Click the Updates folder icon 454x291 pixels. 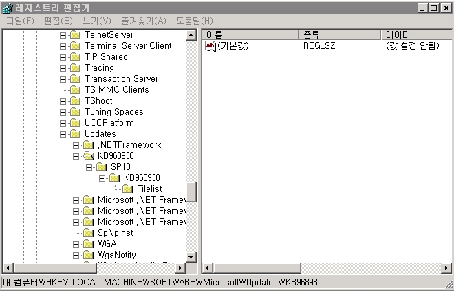(x=75, y=134)
